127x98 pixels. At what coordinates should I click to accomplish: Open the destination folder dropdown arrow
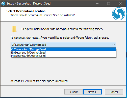[114, 45]
